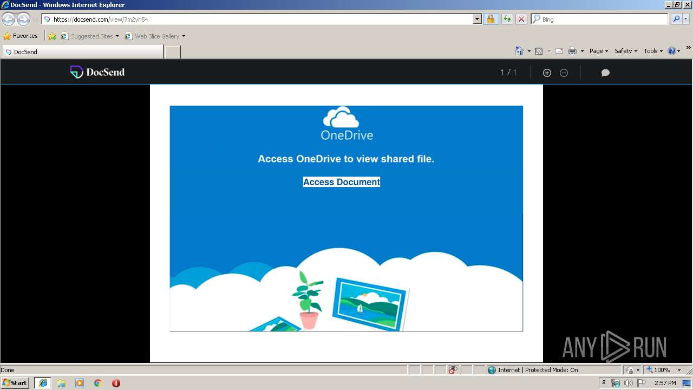Click the Help question mark icon
Viewport: 693px width, 390px height.
click(672, 51)
